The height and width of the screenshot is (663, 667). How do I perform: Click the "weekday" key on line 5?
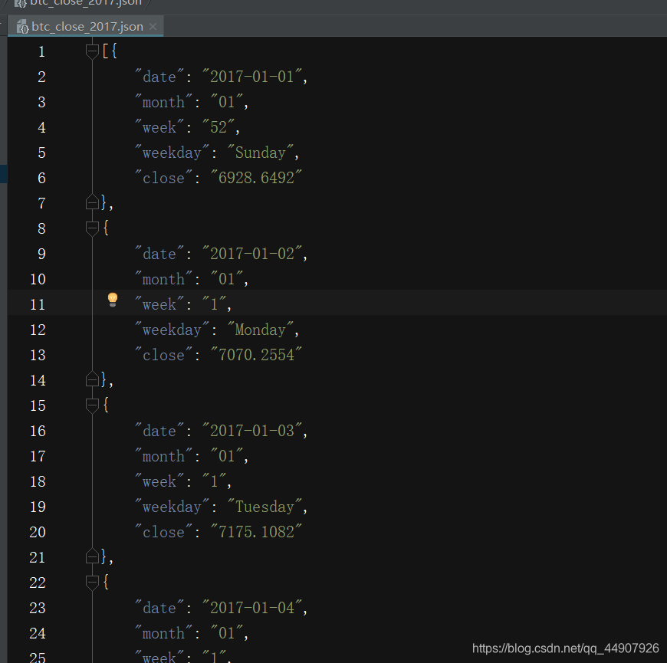click(172, 153)
